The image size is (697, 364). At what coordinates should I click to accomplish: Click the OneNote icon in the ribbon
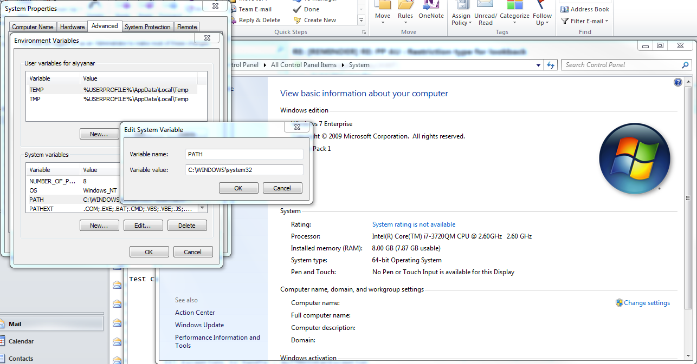[x=431, y=12]
